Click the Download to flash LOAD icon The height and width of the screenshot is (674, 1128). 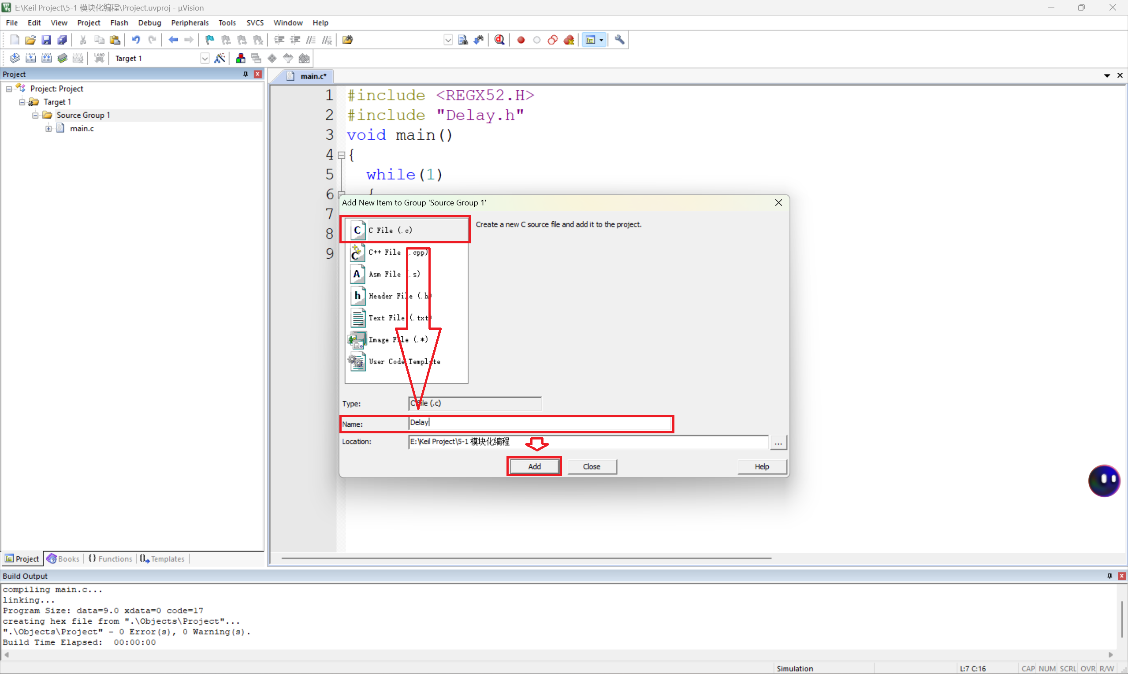coord(99,58)
